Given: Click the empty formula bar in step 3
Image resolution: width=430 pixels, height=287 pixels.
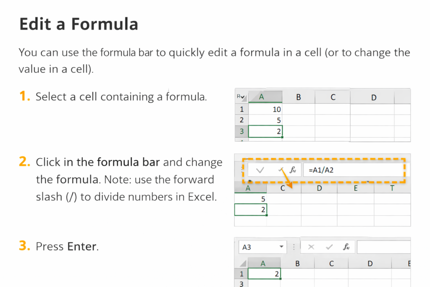Looking at the screenshot, I should pos(383,247).
